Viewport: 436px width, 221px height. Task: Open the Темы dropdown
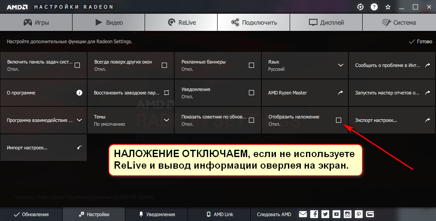(166, 120)
